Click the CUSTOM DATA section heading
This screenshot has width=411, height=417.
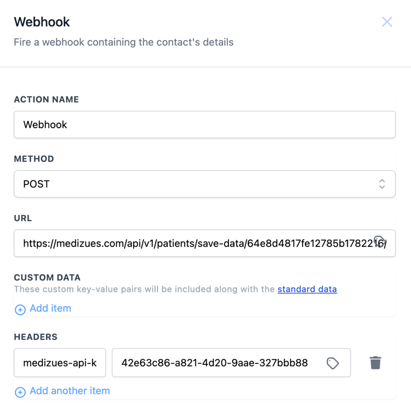click(47, 278)
